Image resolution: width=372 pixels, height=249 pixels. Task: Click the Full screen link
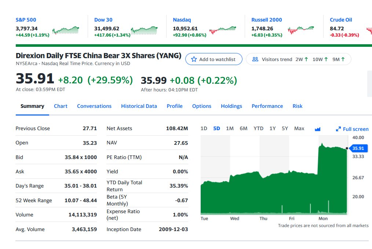352,129
